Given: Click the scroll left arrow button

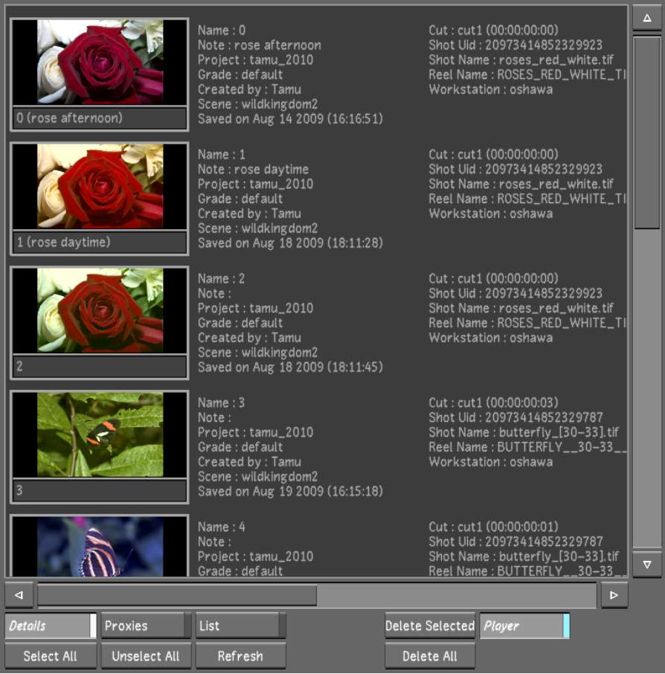Looking at the screenshot, I should click(19, 595).
